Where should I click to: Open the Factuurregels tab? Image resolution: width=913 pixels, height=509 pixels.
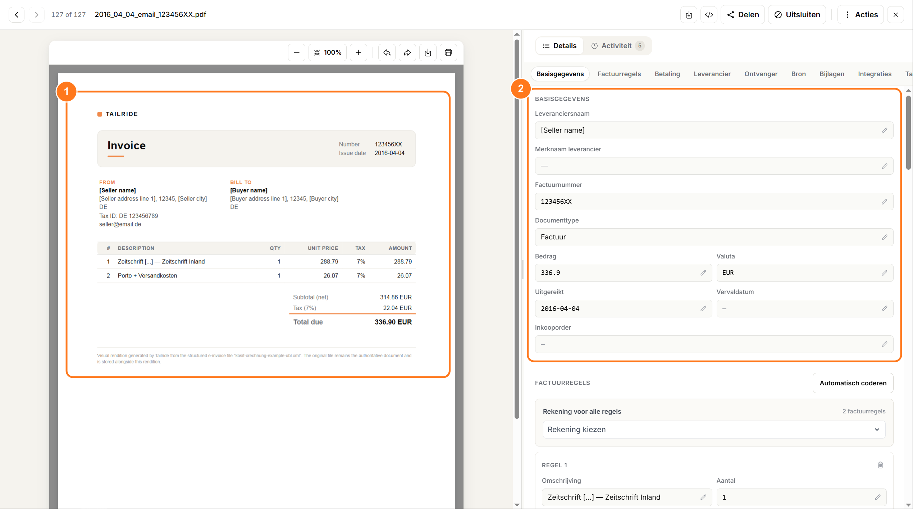(619, 74)
